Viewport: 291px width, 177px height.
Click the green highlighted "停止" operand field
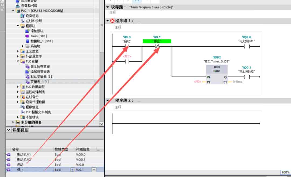click(157, 41)
